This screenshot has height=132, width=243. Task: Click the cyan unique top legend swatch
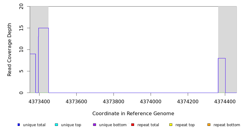[56, 125]
